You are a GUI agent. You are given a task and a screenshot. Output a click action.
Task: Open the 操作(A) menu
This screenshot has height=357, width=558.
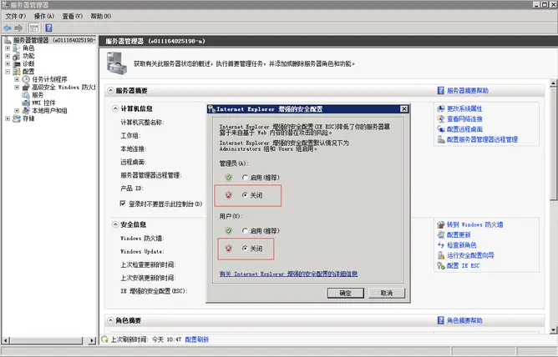[44, 17]
